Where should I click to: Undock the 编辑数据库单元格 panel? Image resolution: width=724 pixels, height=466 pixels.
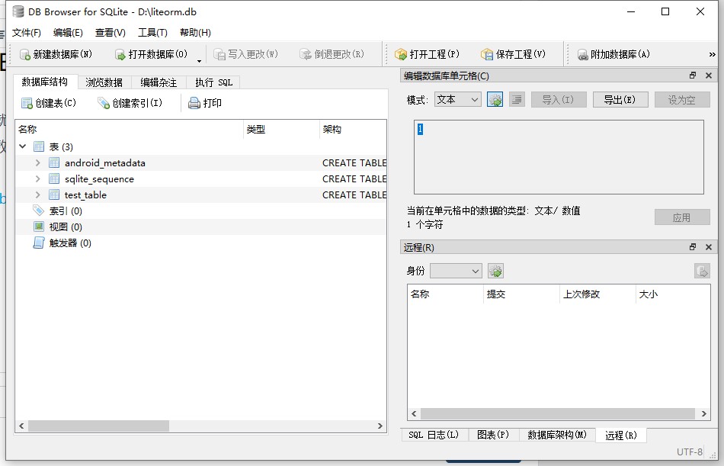coord(693,76)
